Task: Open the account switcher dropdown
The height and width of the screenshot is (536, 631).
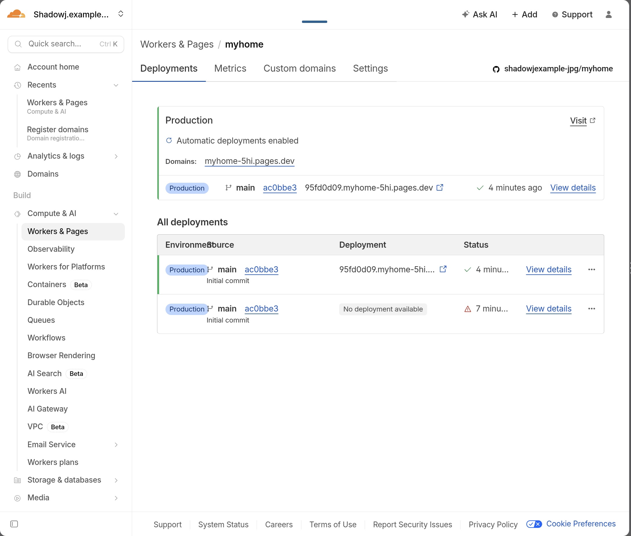Action: coord(121,14)
